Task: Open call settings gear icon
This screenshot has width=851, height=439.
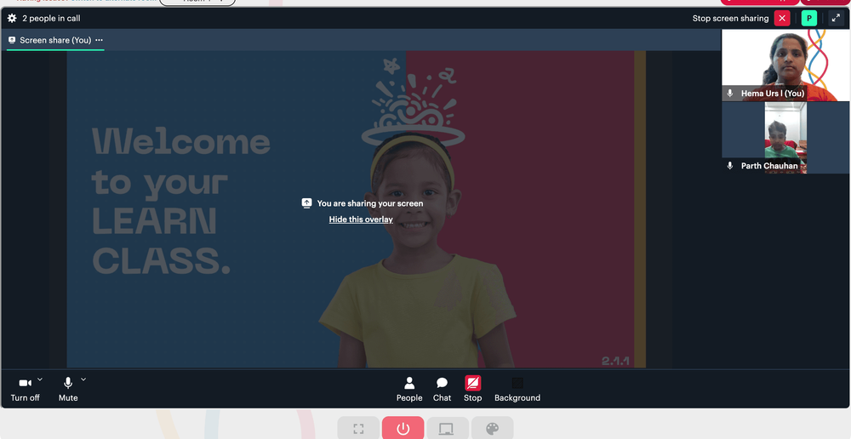Action: pyautogui.click(x=12, y=18)
